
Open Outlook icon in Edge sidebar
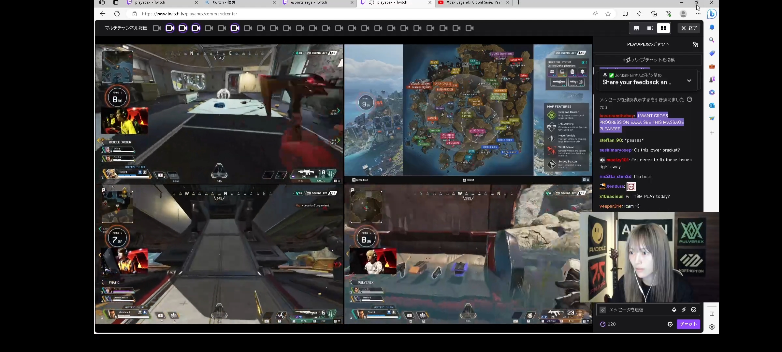click(x=712, y=105)
